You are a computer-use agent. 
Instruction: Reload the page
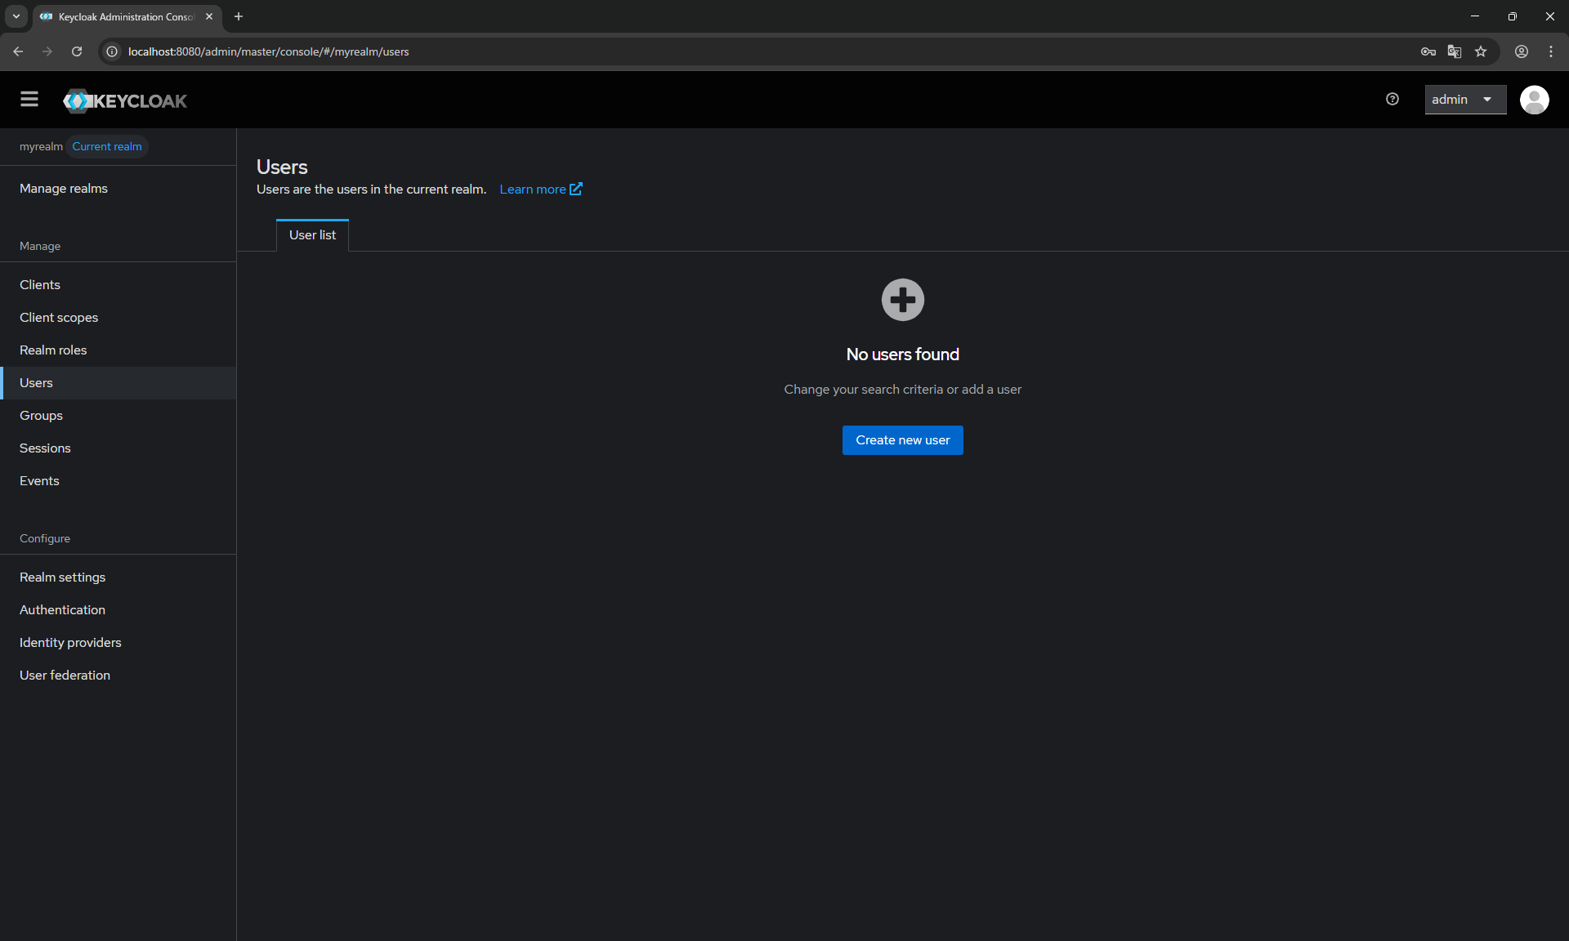pyautogui.click(x=77, y=51)
